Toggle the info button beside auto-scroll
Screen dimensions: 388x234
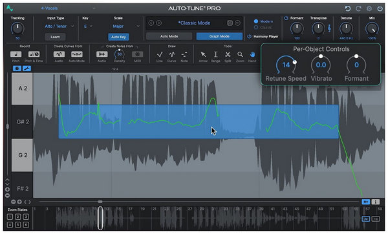pyautogui.click(x=376, y=202)
